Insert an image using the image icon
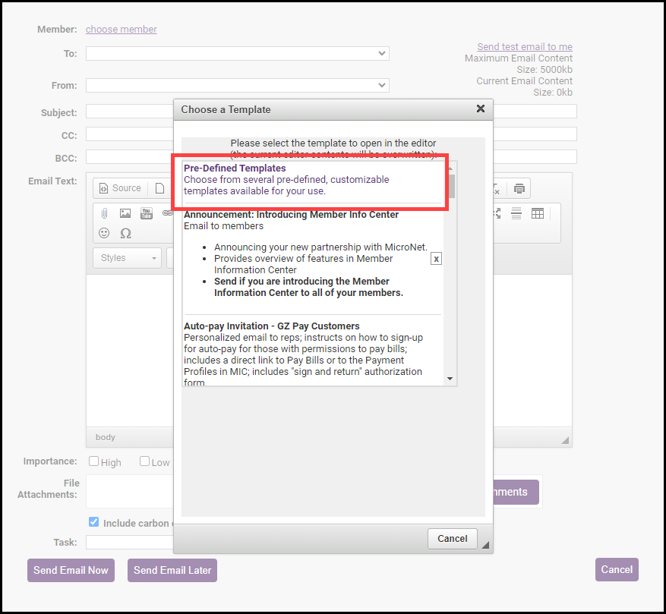 coord(125,213)
